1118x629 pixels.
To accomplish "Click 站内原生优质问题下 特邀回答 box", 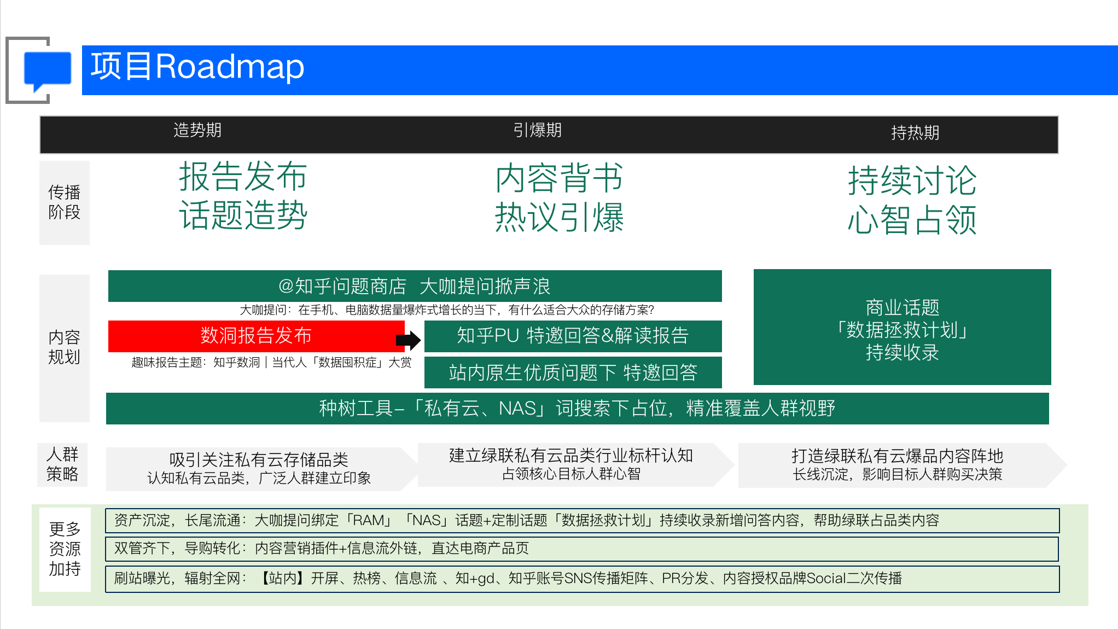I will (572, 372).
